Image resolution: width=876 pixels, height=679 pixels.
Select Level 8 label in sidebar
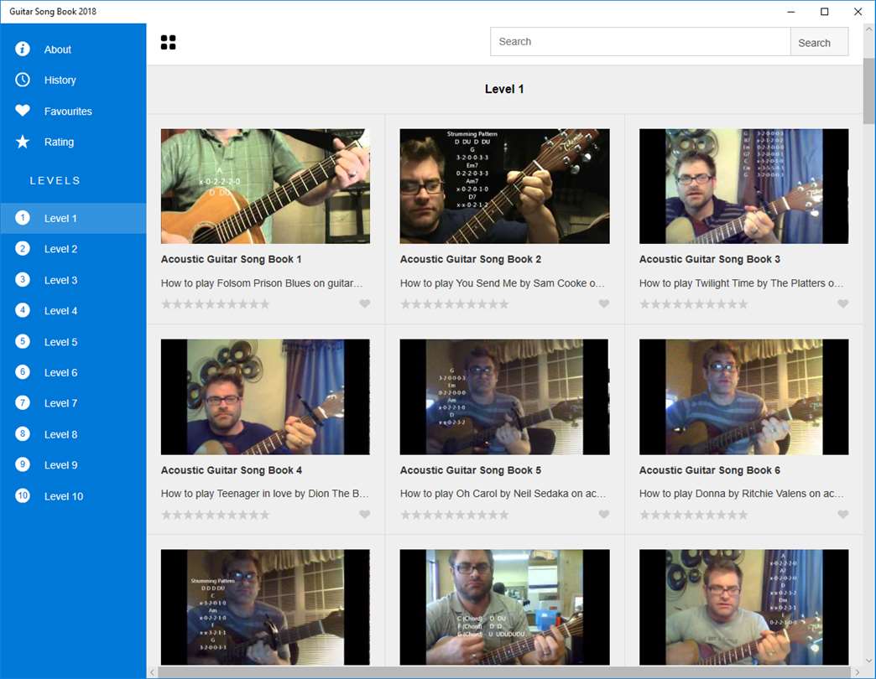point(60,434)
